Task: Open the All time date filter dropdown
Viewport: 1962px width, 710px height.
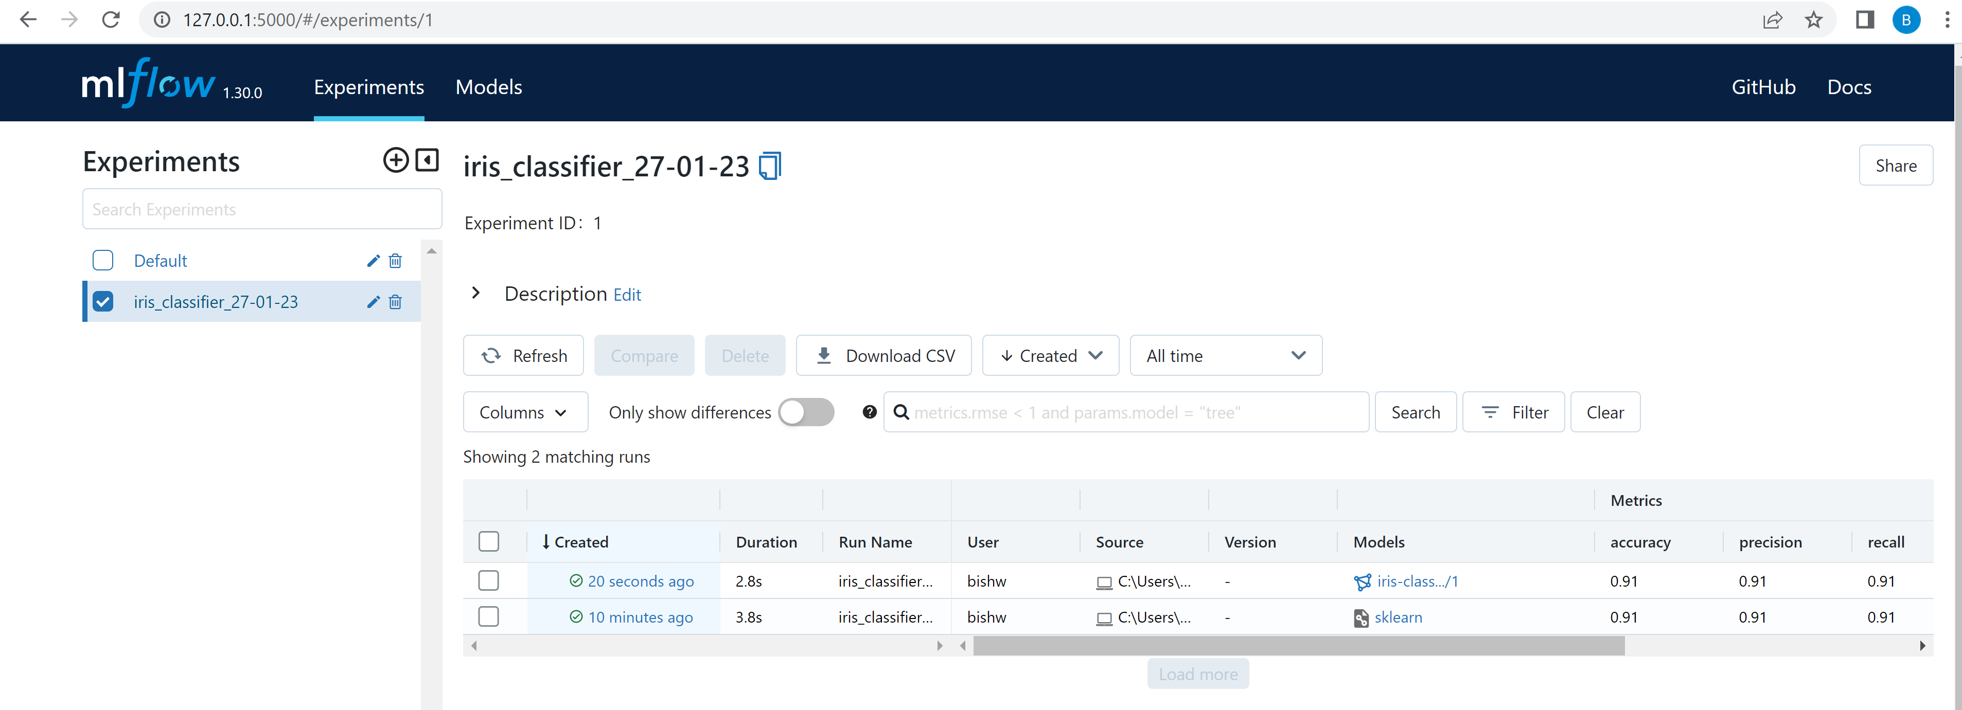Action: click(1225, 355)
